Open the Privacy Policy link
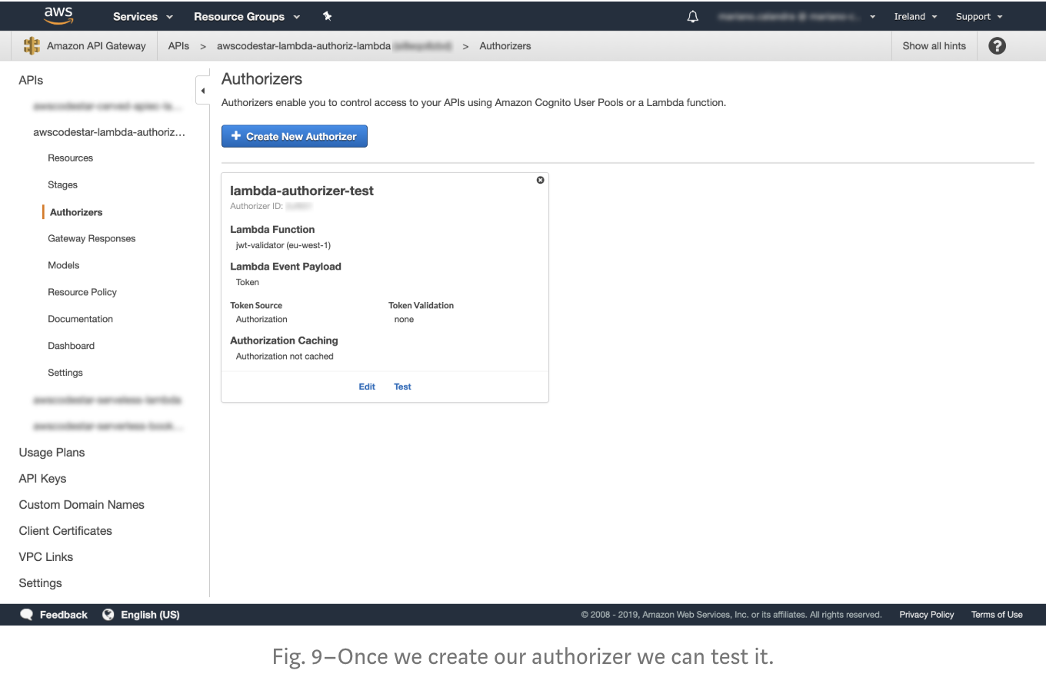The image size is (1046, 687). tap(927, 615)
